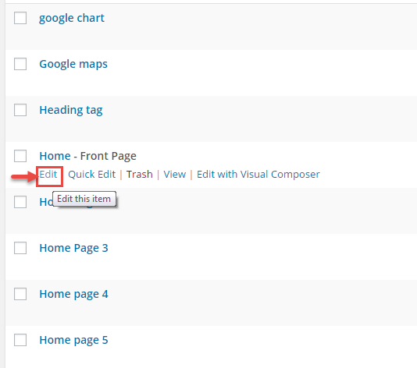Select checkbox next to the partially hidden Home row
Screen dimensions: 417x368
(20, 202)
